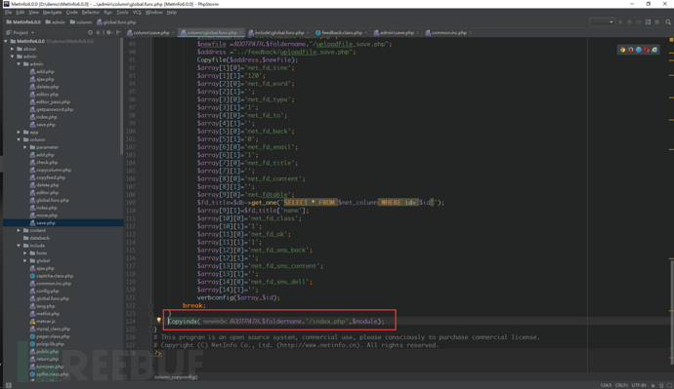Open in Opera browser icon

647,50
